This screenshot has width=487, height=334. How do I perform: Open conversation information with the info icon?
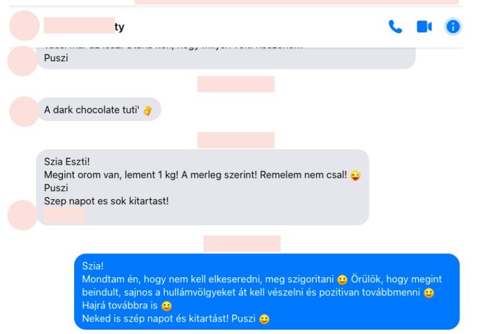pos(453,26)
